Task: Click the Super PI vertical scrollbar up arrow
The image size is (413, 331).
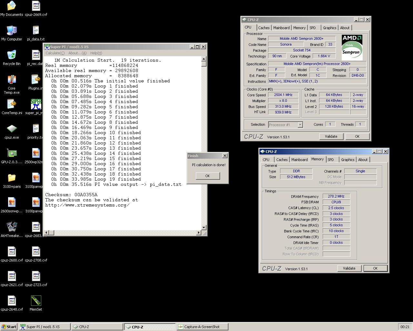Action: [204, 59]
